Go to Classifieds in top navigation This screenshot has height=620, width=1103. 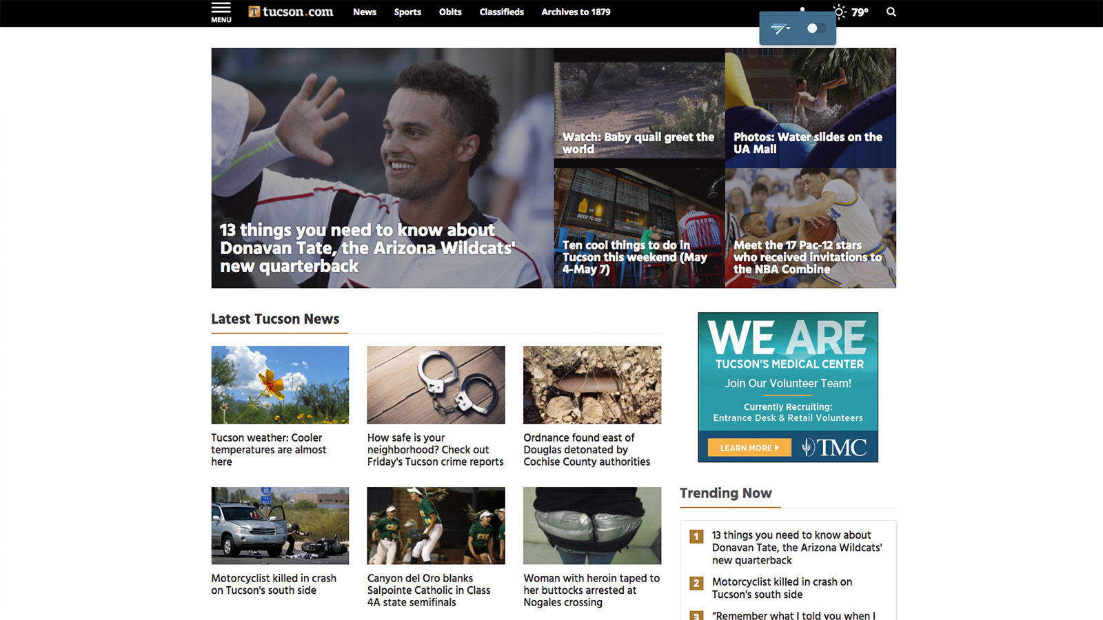(x=501, y=12)
